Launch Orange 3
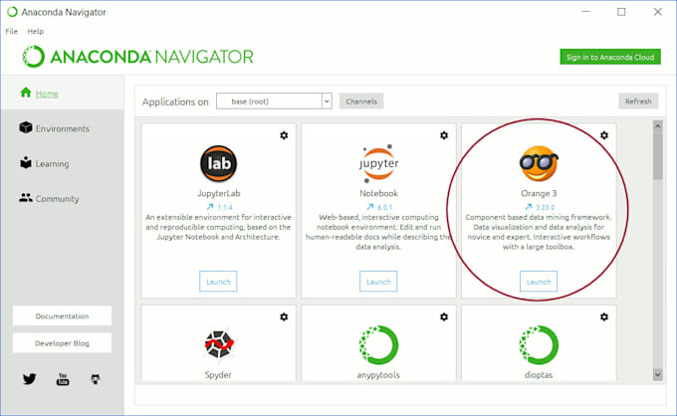Viewport: 677px width, 416px height. tap(539, 282)
